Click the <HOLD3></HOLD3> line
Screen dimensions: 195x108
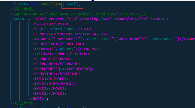pos(50,89)
